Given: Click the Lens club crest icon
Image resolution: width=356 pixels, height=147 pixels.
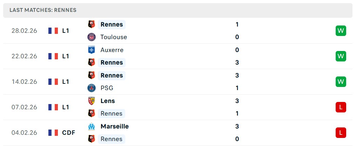Looking at the screenshot, I should 92,101.
